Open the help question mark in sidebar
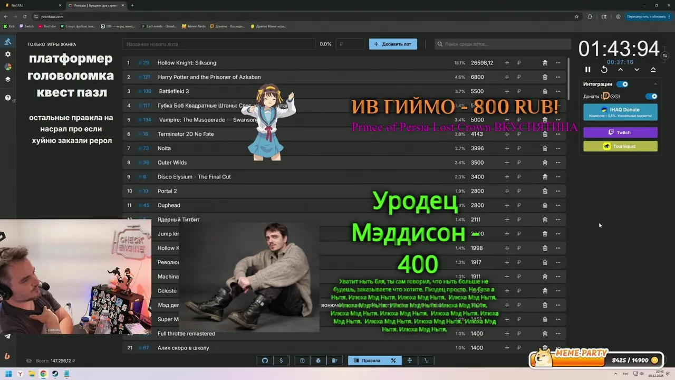 click(x=8, y=98)
